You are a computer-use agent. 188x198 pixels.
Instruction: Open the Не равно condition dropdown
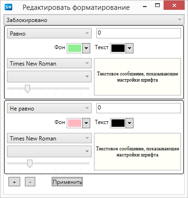point(49,108)
